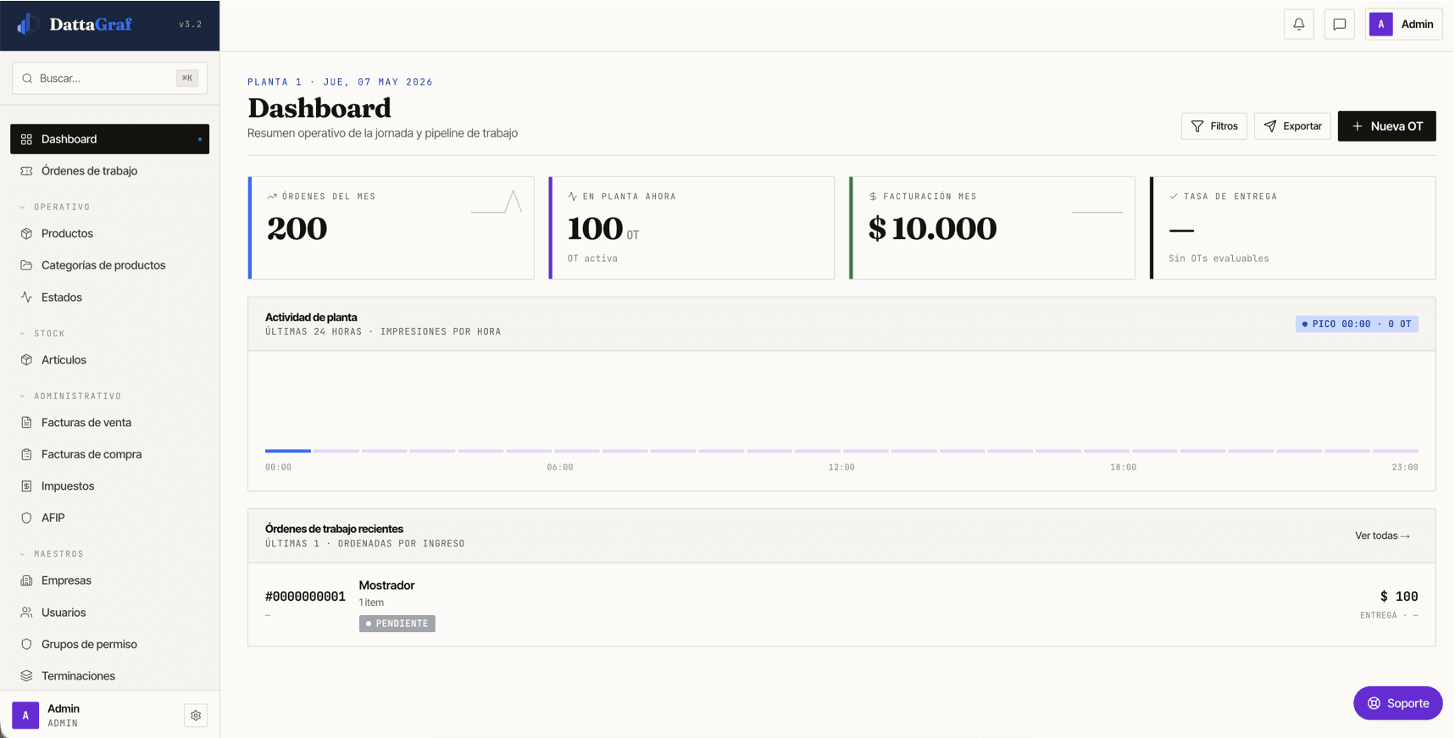This screenshot has height=738, width=1455.
Task: Open Productos menu item
Action: click(109, 234)
